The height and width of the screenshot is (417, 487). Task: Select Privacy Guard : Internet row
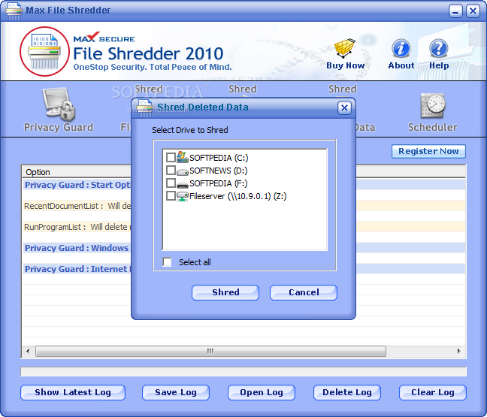77,269
